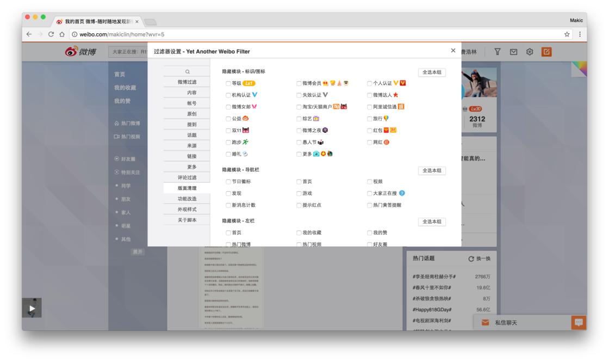
Task: Open the 外观样式 section
Action: pos(187,210)
